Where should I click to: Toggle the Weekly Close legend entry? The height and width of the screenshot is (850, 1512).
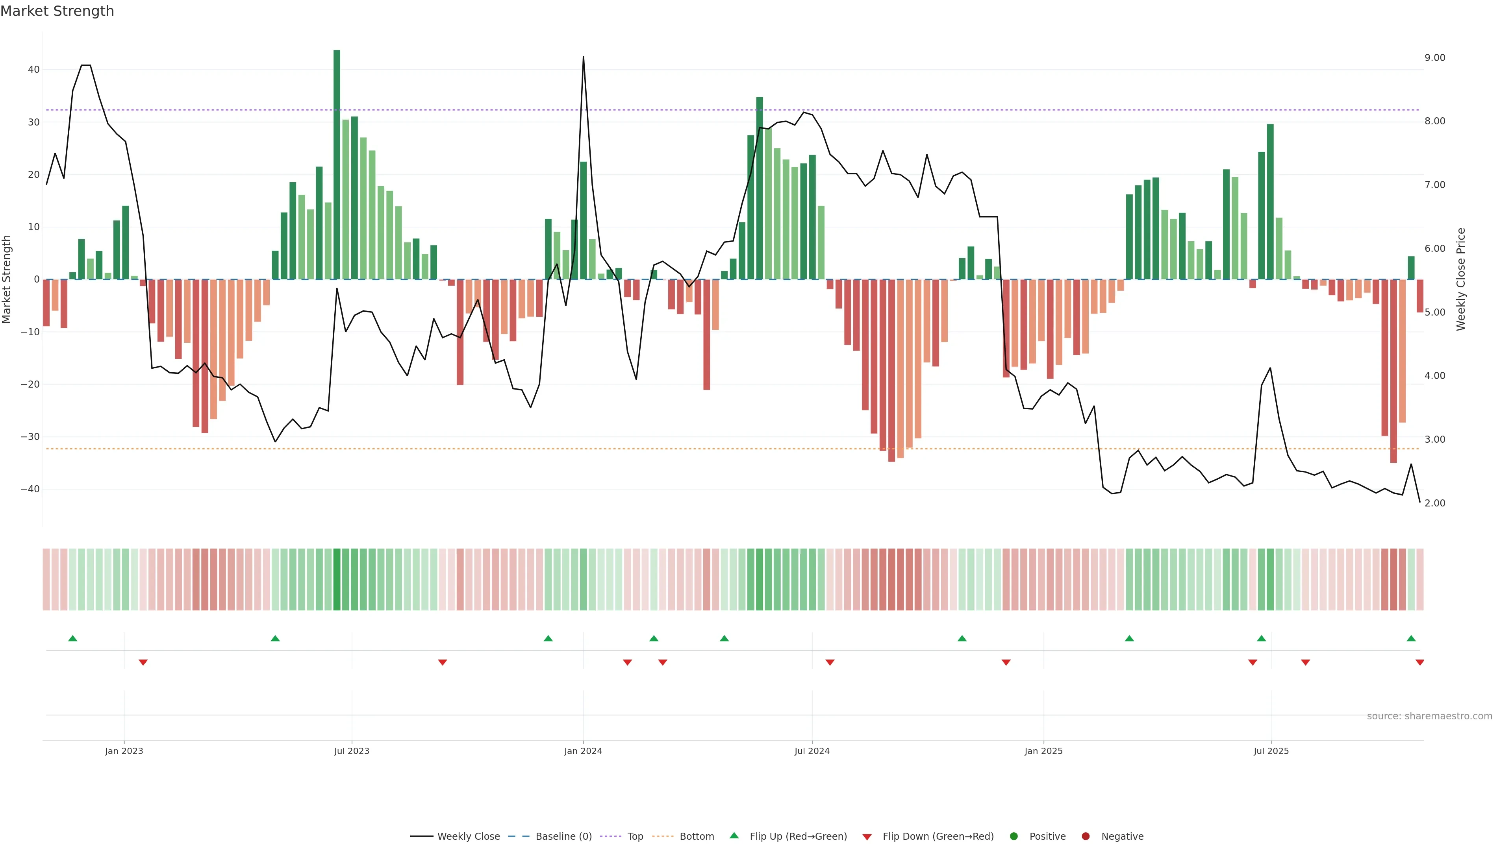(468, 837)
